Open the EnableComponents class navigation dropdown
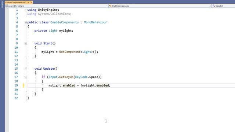Viewport: 235px width, 132px height. coord(210,6)
